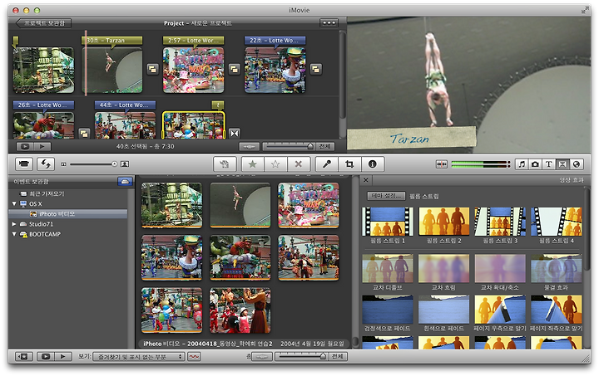Select the iPhoto videos event

coord(68,214)
